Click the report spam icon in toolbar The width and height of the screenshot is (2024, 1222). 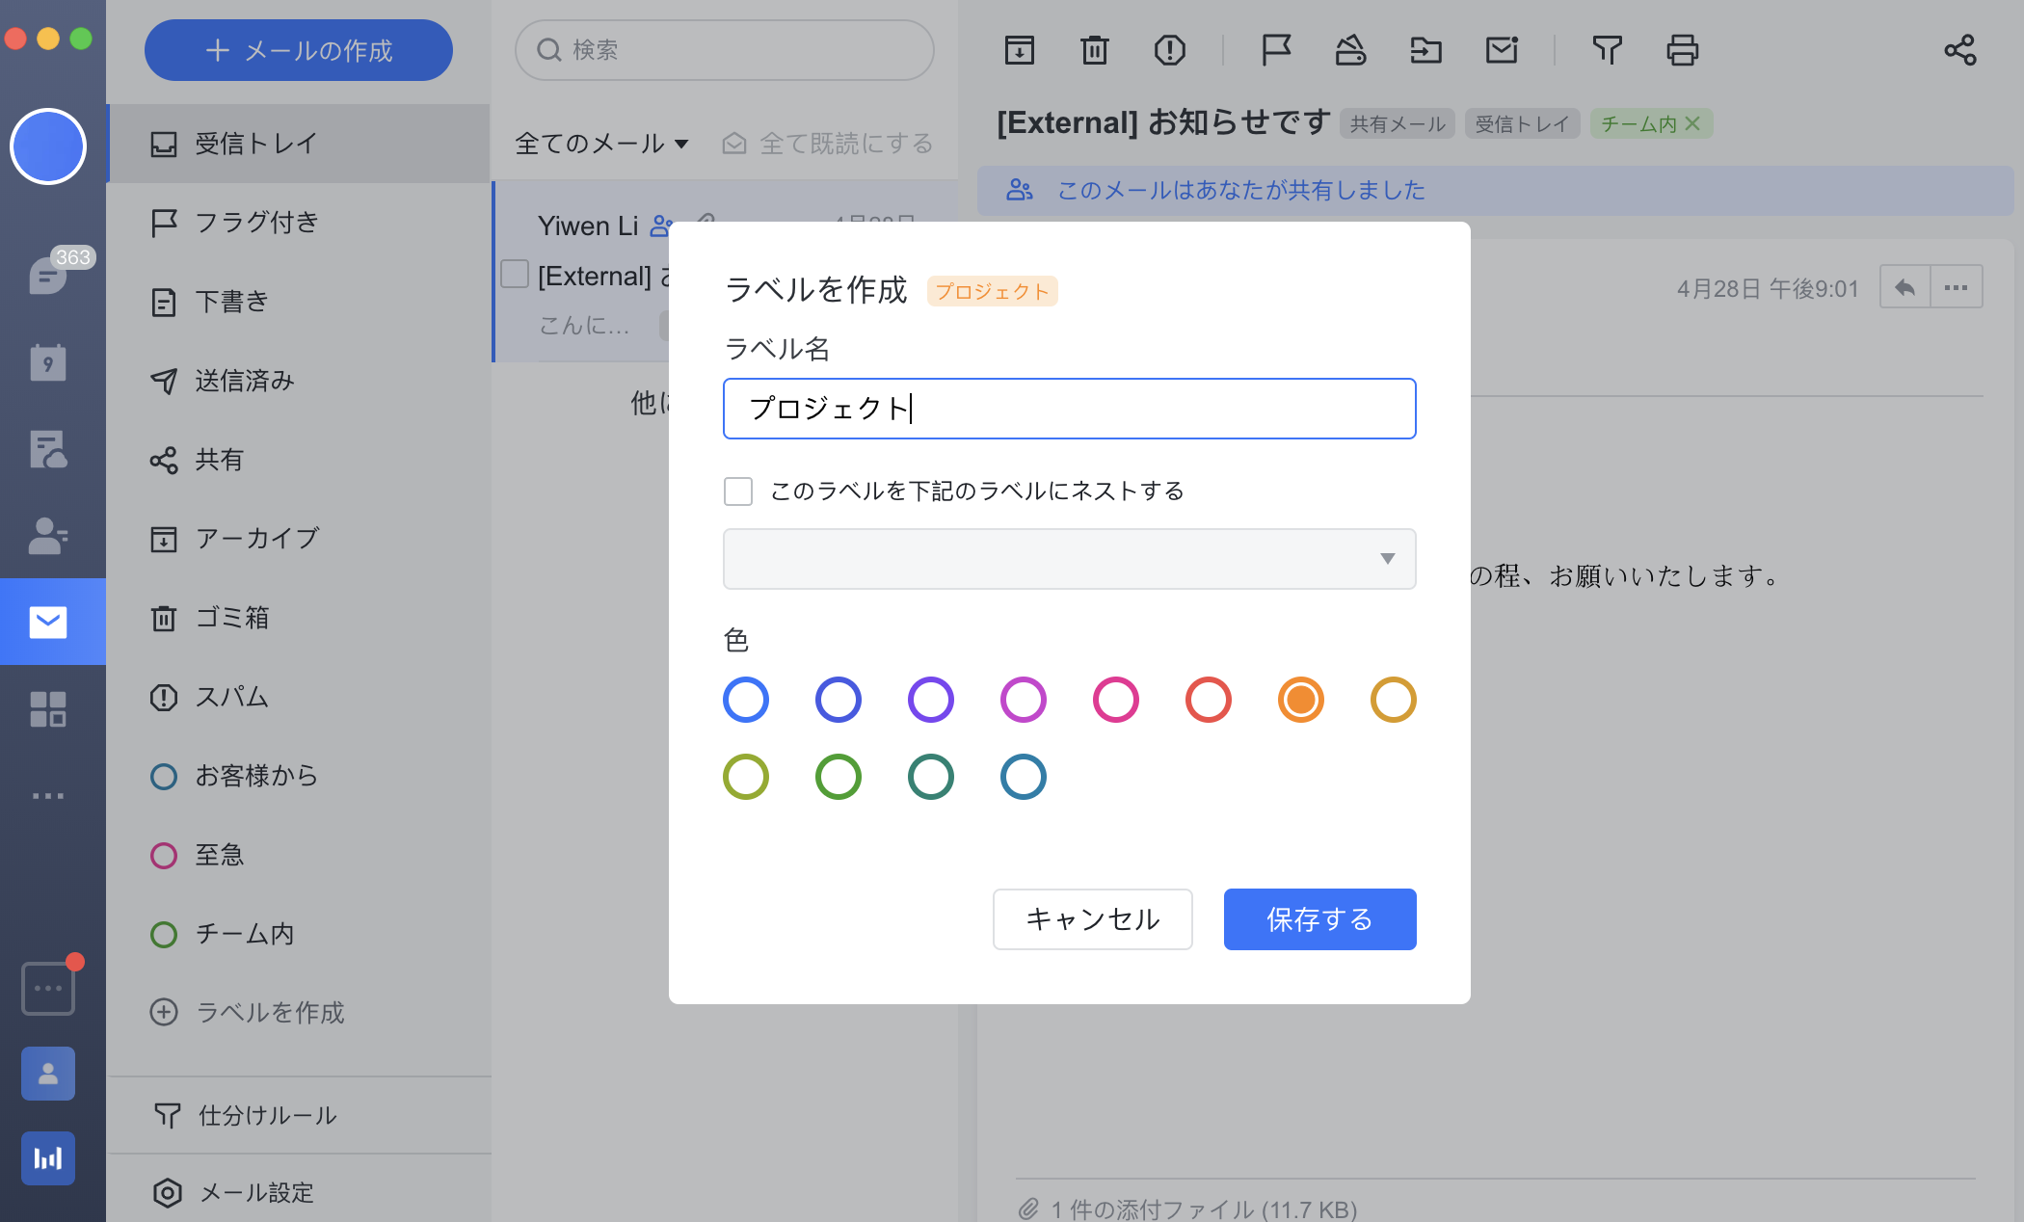1169,50
